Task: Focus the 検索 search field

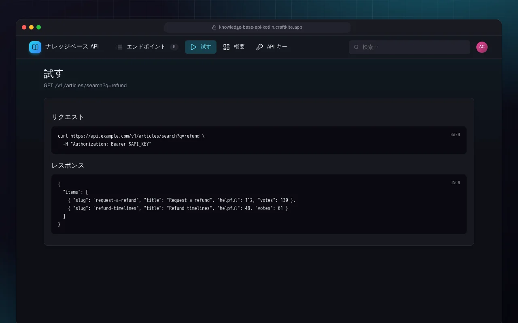Action: [410, 47]
